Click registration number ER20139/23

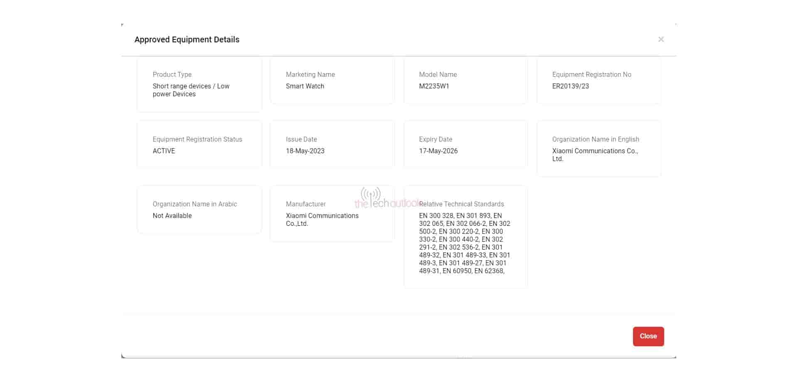[570, 86]
